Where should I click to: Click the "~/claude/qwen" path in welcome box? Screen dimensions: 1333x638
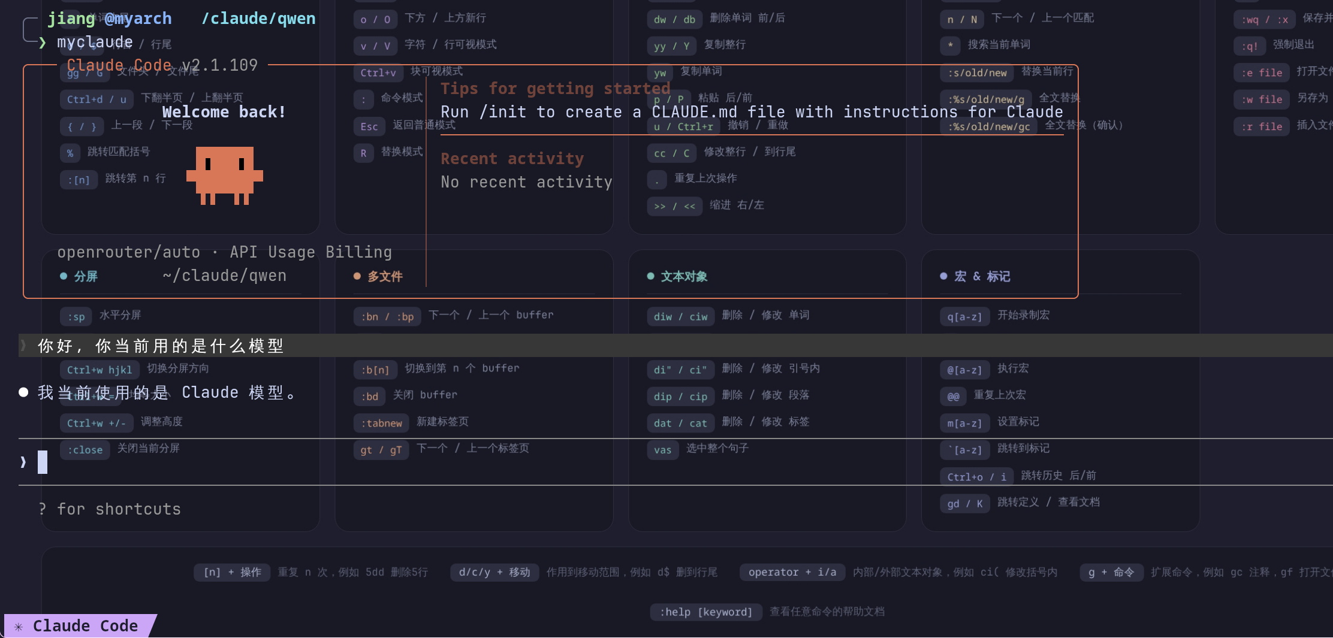coord(225,276)
